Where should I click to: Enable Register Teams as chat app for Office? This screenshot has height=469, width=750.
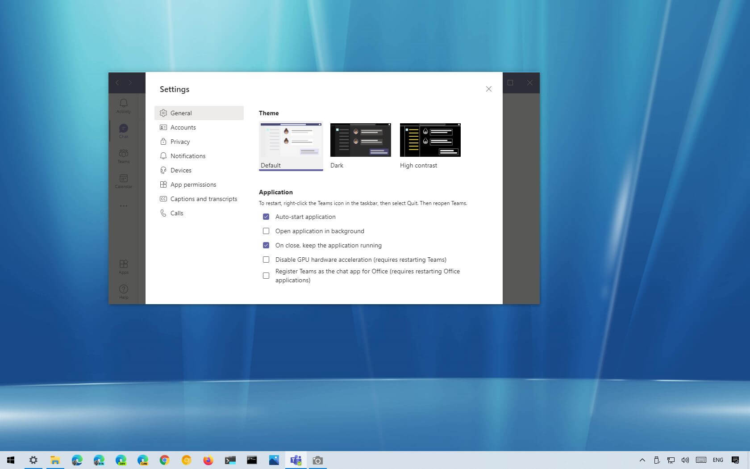(x=266, y=276)
